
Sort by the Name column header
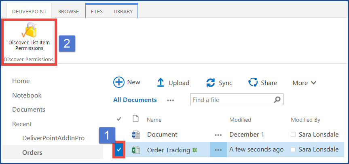point(154,120)
